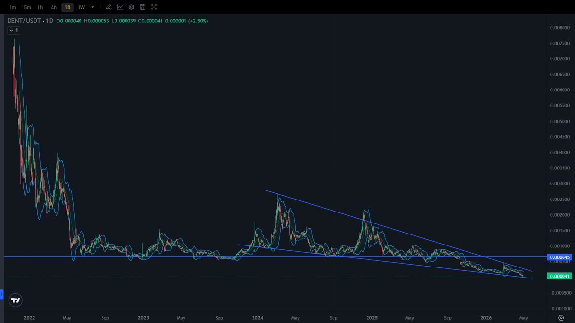
Task: Click the current price label 0.000041
Action: (x=560, y=276)
